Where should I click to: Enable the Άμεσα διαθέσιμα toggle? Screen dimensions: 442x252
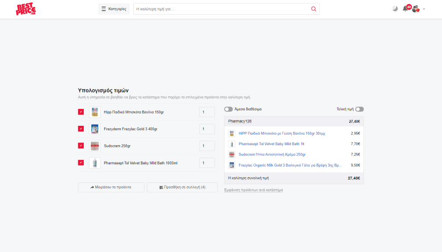coord(228,109)
